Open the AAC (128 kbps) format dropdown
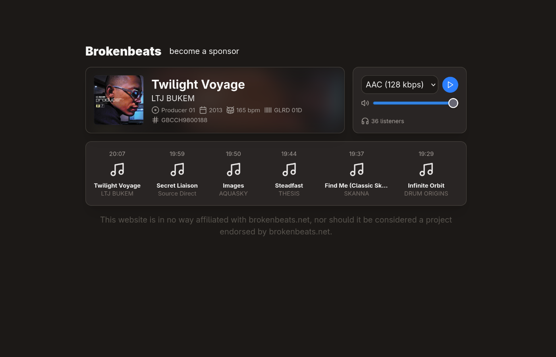This screenshot has height=357, width=556. (x=400, y=85)
